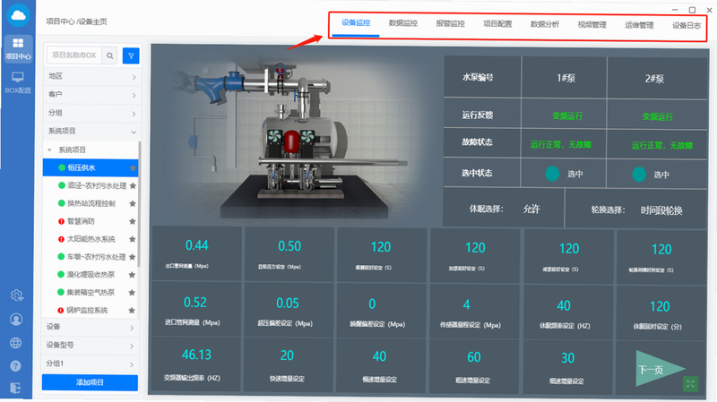Toggle favorite star for 换热站流程控制
The image size is (717, 402).
coord(133,204)
